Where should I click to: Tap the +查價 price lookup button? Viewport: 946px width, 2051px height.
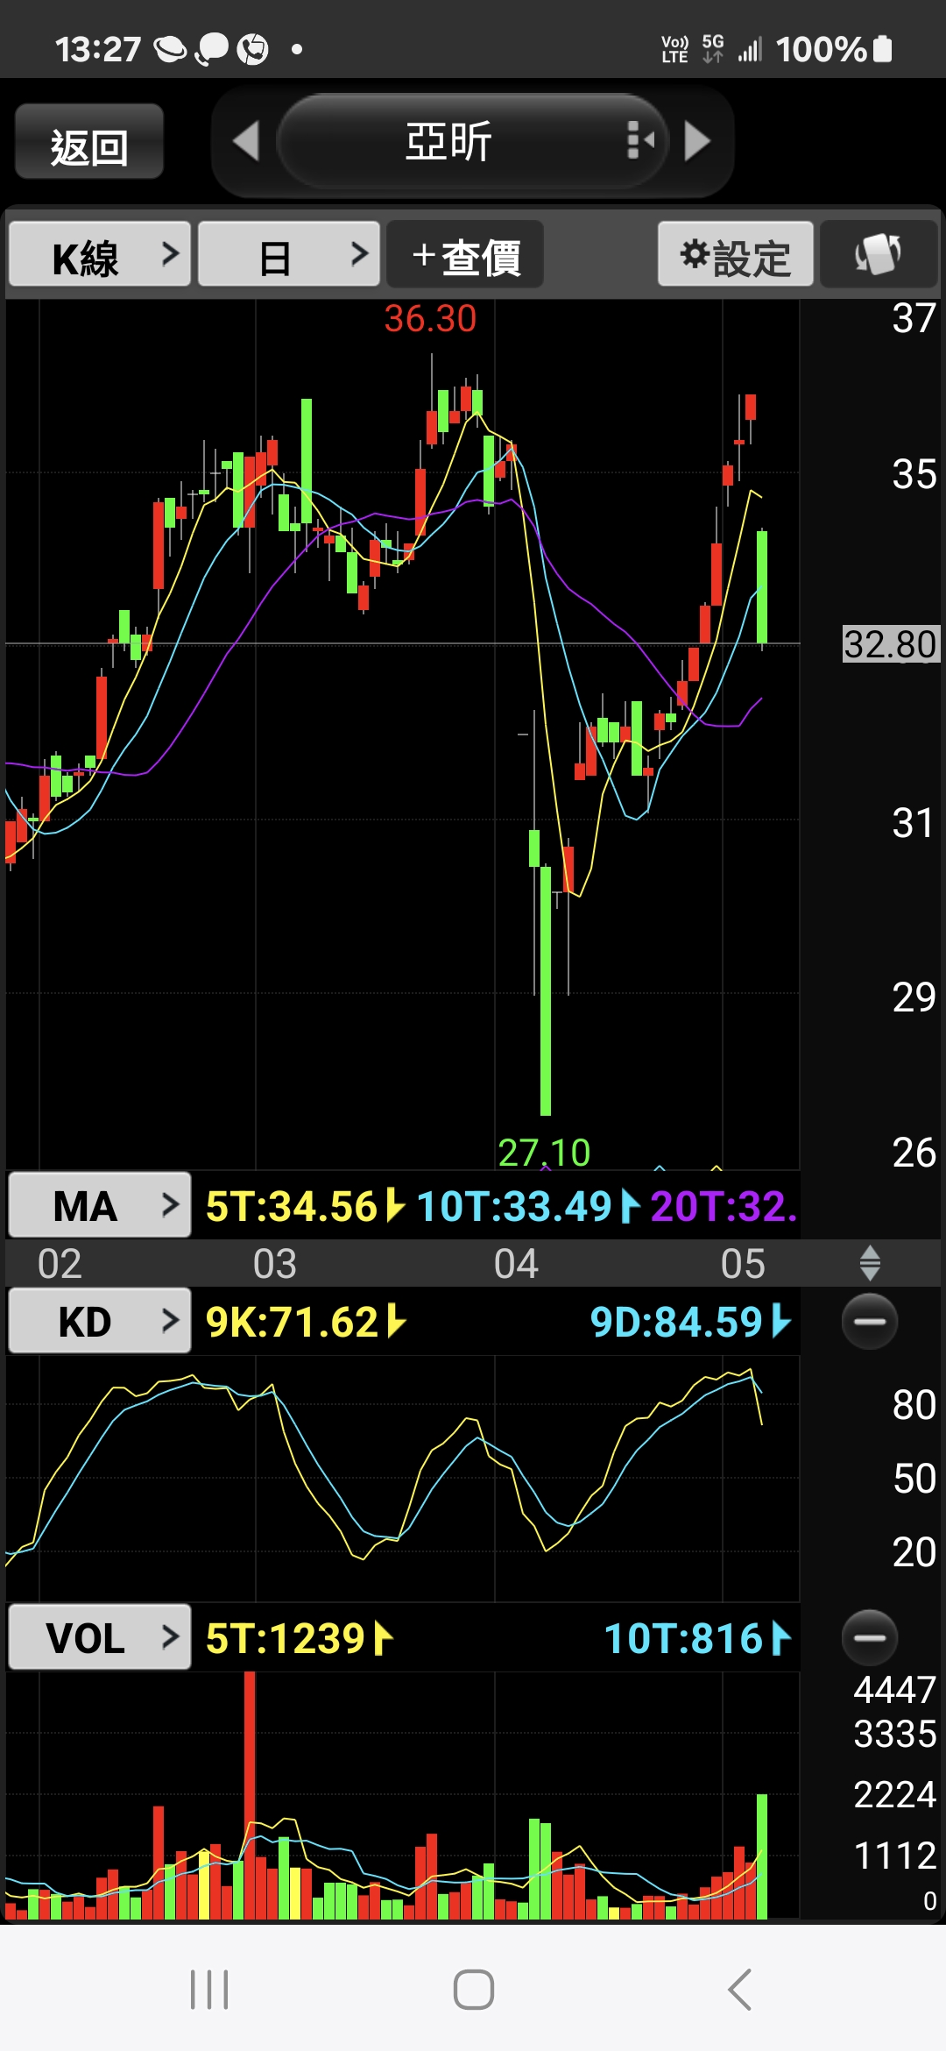(x=465, y=254)
